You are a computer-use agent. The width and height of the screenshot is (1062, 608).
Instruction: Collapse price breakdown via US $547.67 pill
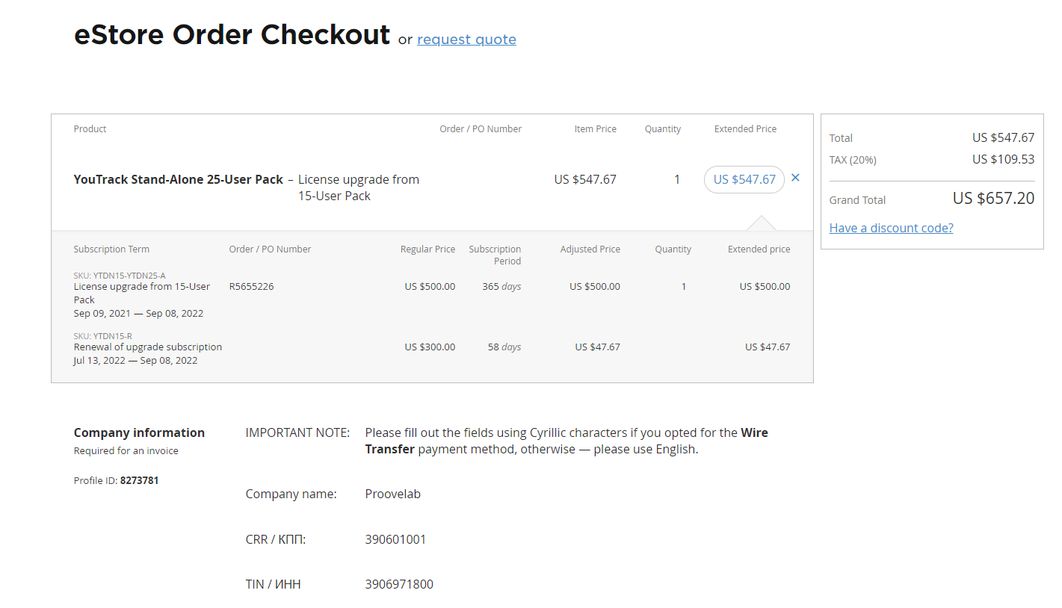[x=744, y=179]
